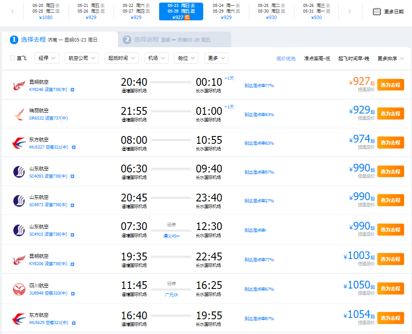Choose 选为去程 for flight SC4915

point(390,230)
